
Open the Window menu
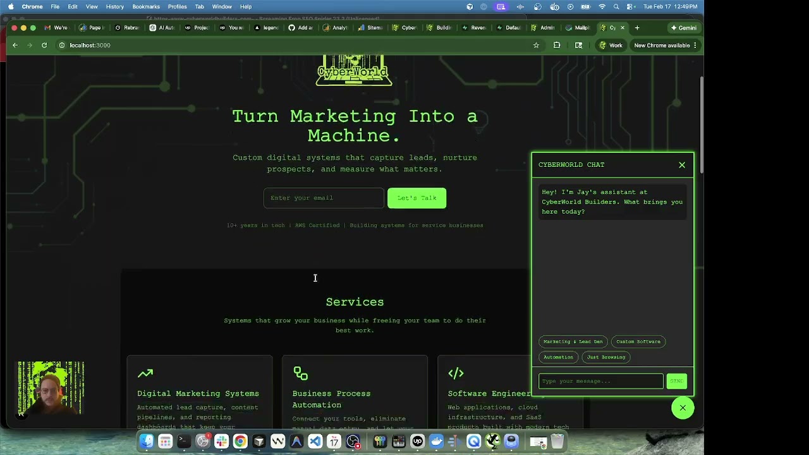click(x=222, y=6)
